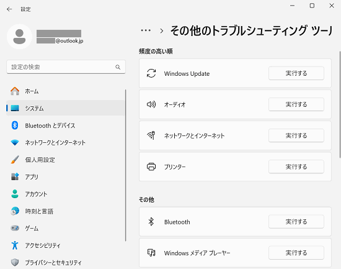Maximize the 設定 window

(x=312, y=6)
